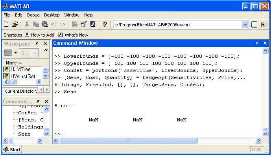Place cursor at the command prompt

tap(64, 134)
